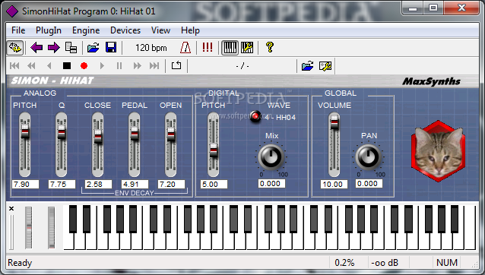The image size is (485, 275).
Task: Click the Q value field 7.75
Action: pos(62,184)
